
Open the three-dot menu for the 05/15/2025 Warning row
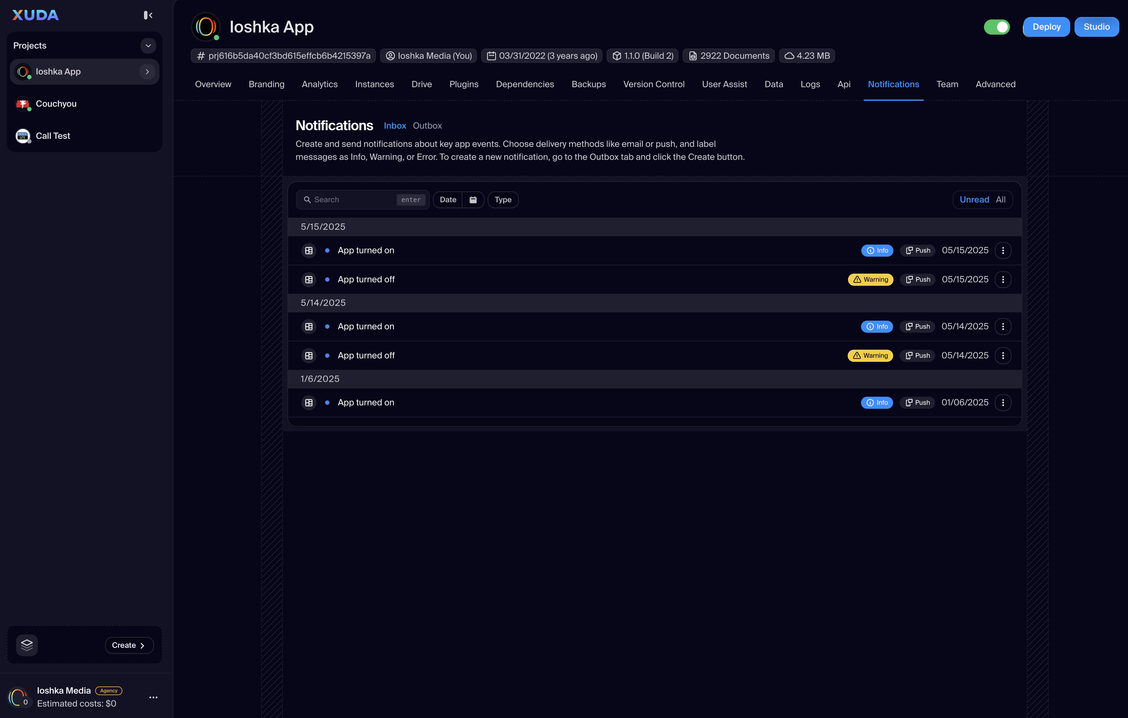(x=1003, y=279)
